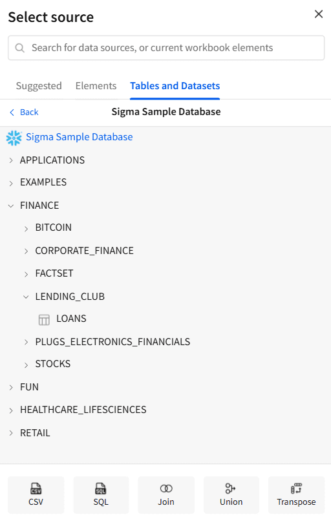The width and height of the screenshot is (331, 519).
Task: Expand the APPLICATIONS folder chevron
Action: tap(11, 160)
